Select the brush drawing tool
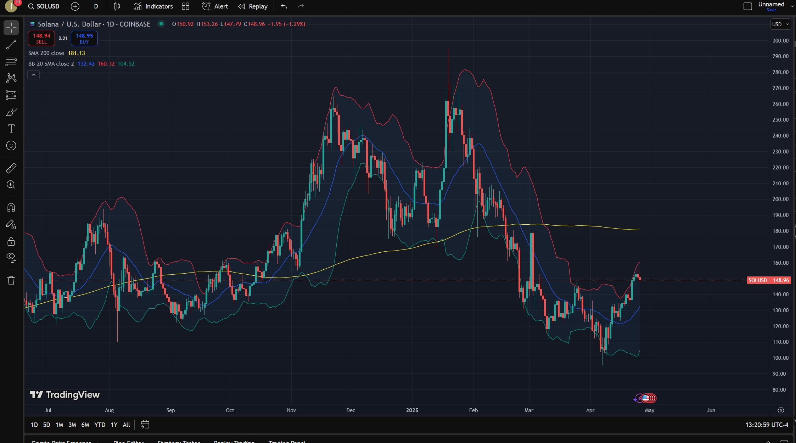 coord(11,112)
